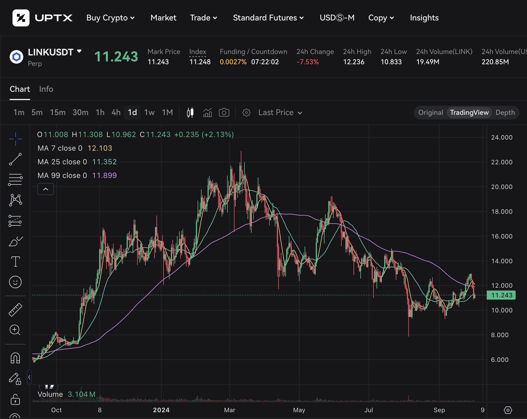Image resolution: width=527 pixels, height=419 pixels.
Task: Open the Market menu
Action: pos(163,18)
